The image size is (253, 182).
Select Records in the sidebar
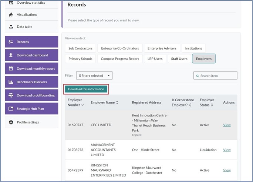tap(31, 42)
